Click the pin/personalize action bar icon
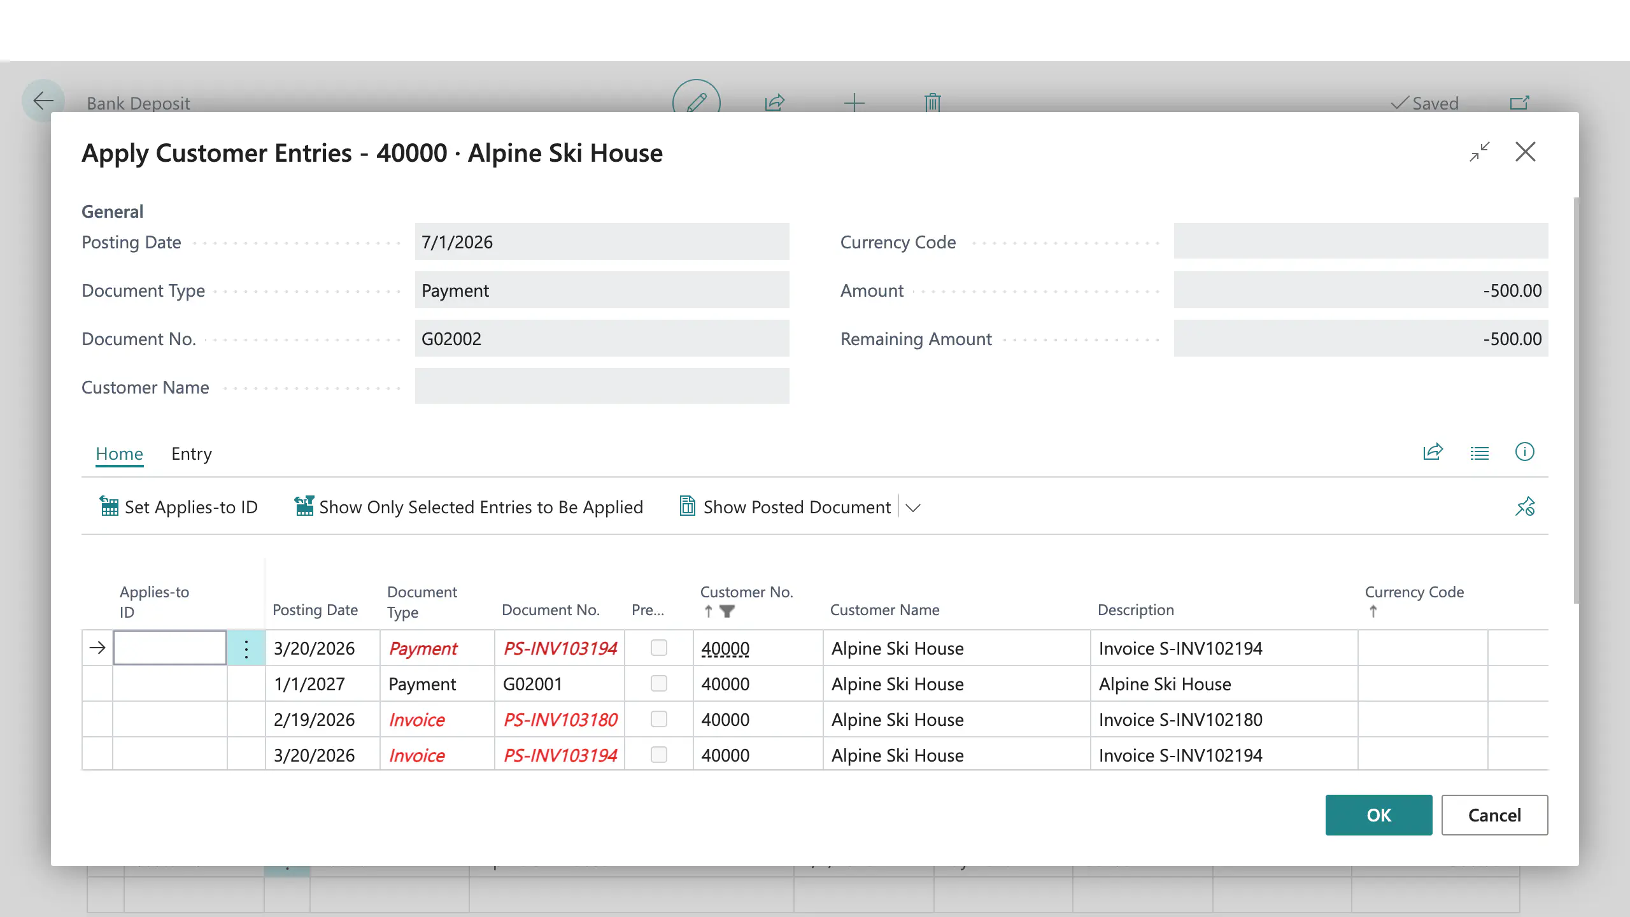 (1524, 507)
